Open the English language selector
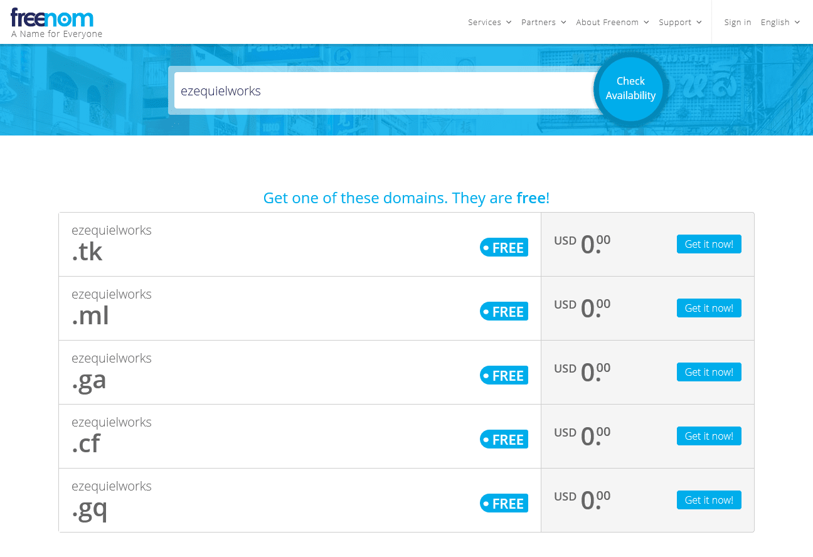Image resolution: width=813 pixels, height=557 pixels. (x=780, y=22)
